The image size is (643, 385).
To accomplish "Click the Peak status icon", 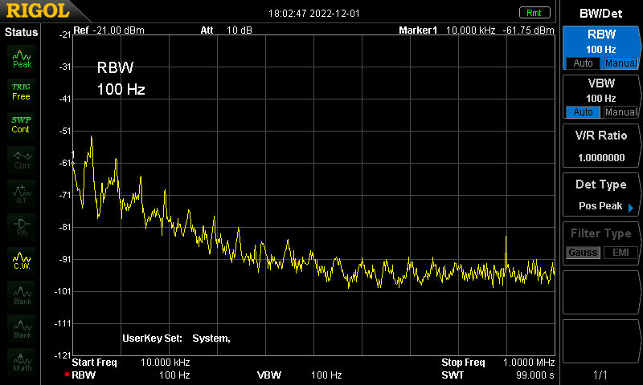I will pos(22,59).
